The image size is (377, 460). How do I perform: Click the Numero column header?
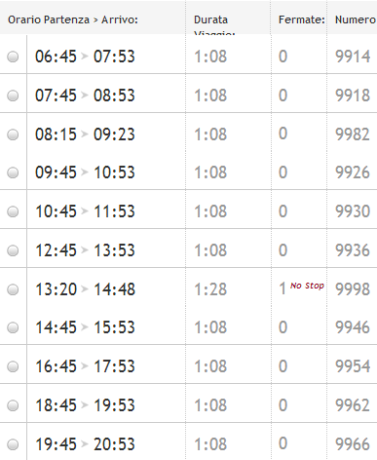tap(356, 19)
